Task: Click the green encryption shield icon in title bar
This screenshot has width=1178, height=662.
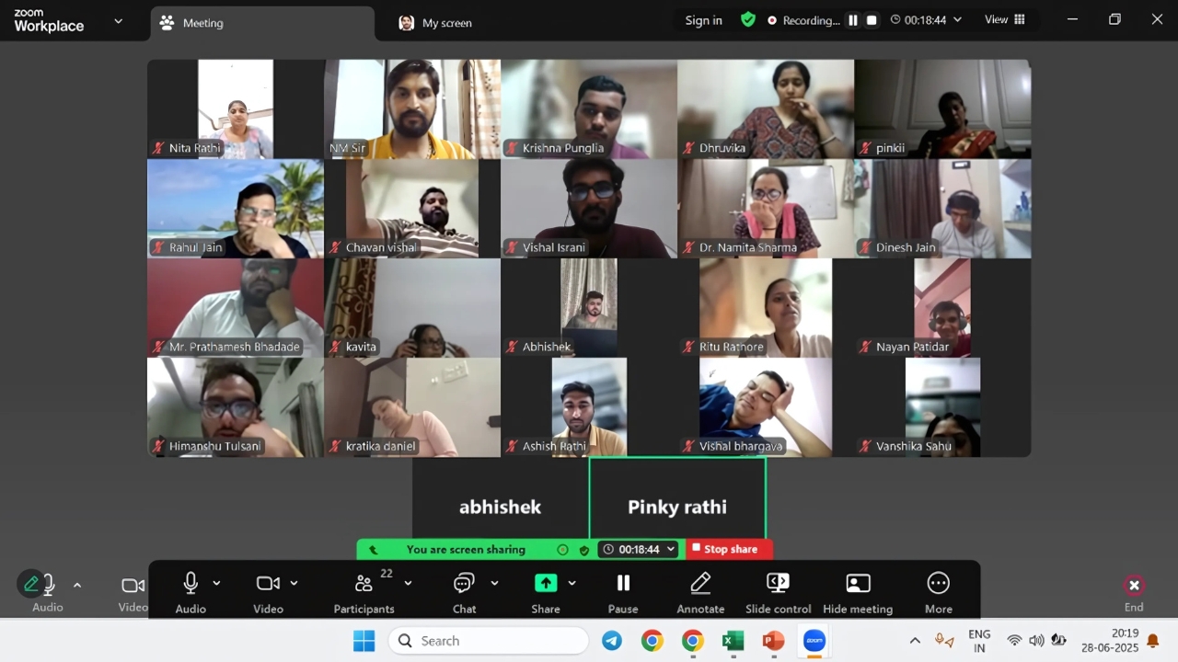Action: pyautogui.click(x=748, y=19)
